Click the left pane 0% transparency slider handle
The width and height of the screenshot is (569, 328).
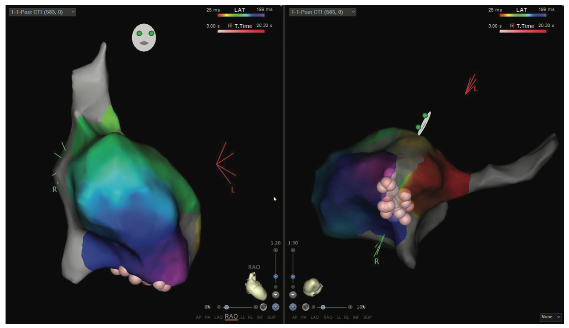point(226,307)
